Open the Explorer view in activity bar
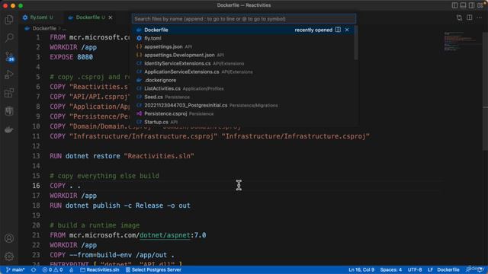488x274 pixels. [9, 20]
